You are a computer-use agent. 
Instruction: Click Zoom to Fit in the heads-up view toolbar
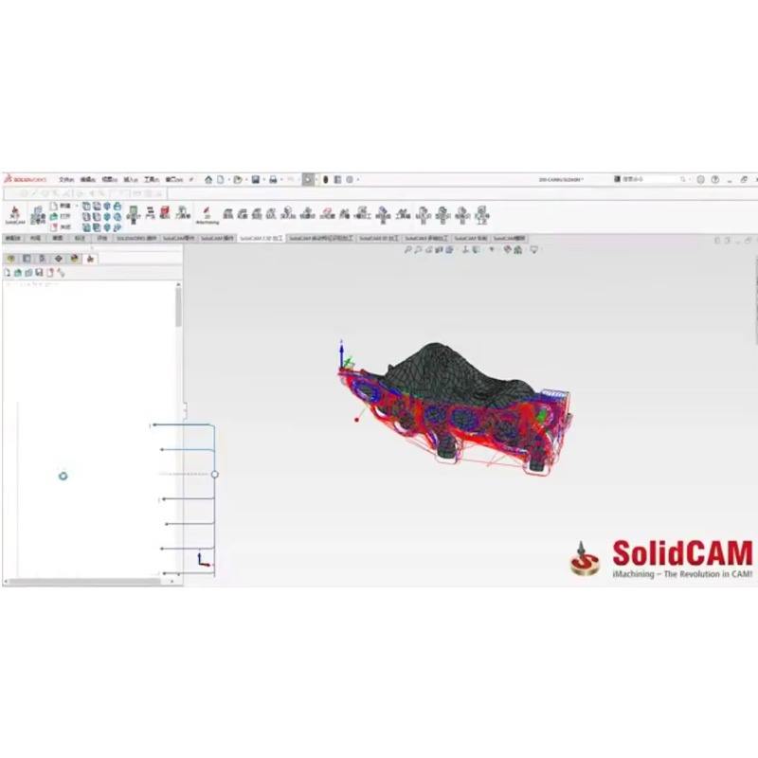tap(407, 249)
